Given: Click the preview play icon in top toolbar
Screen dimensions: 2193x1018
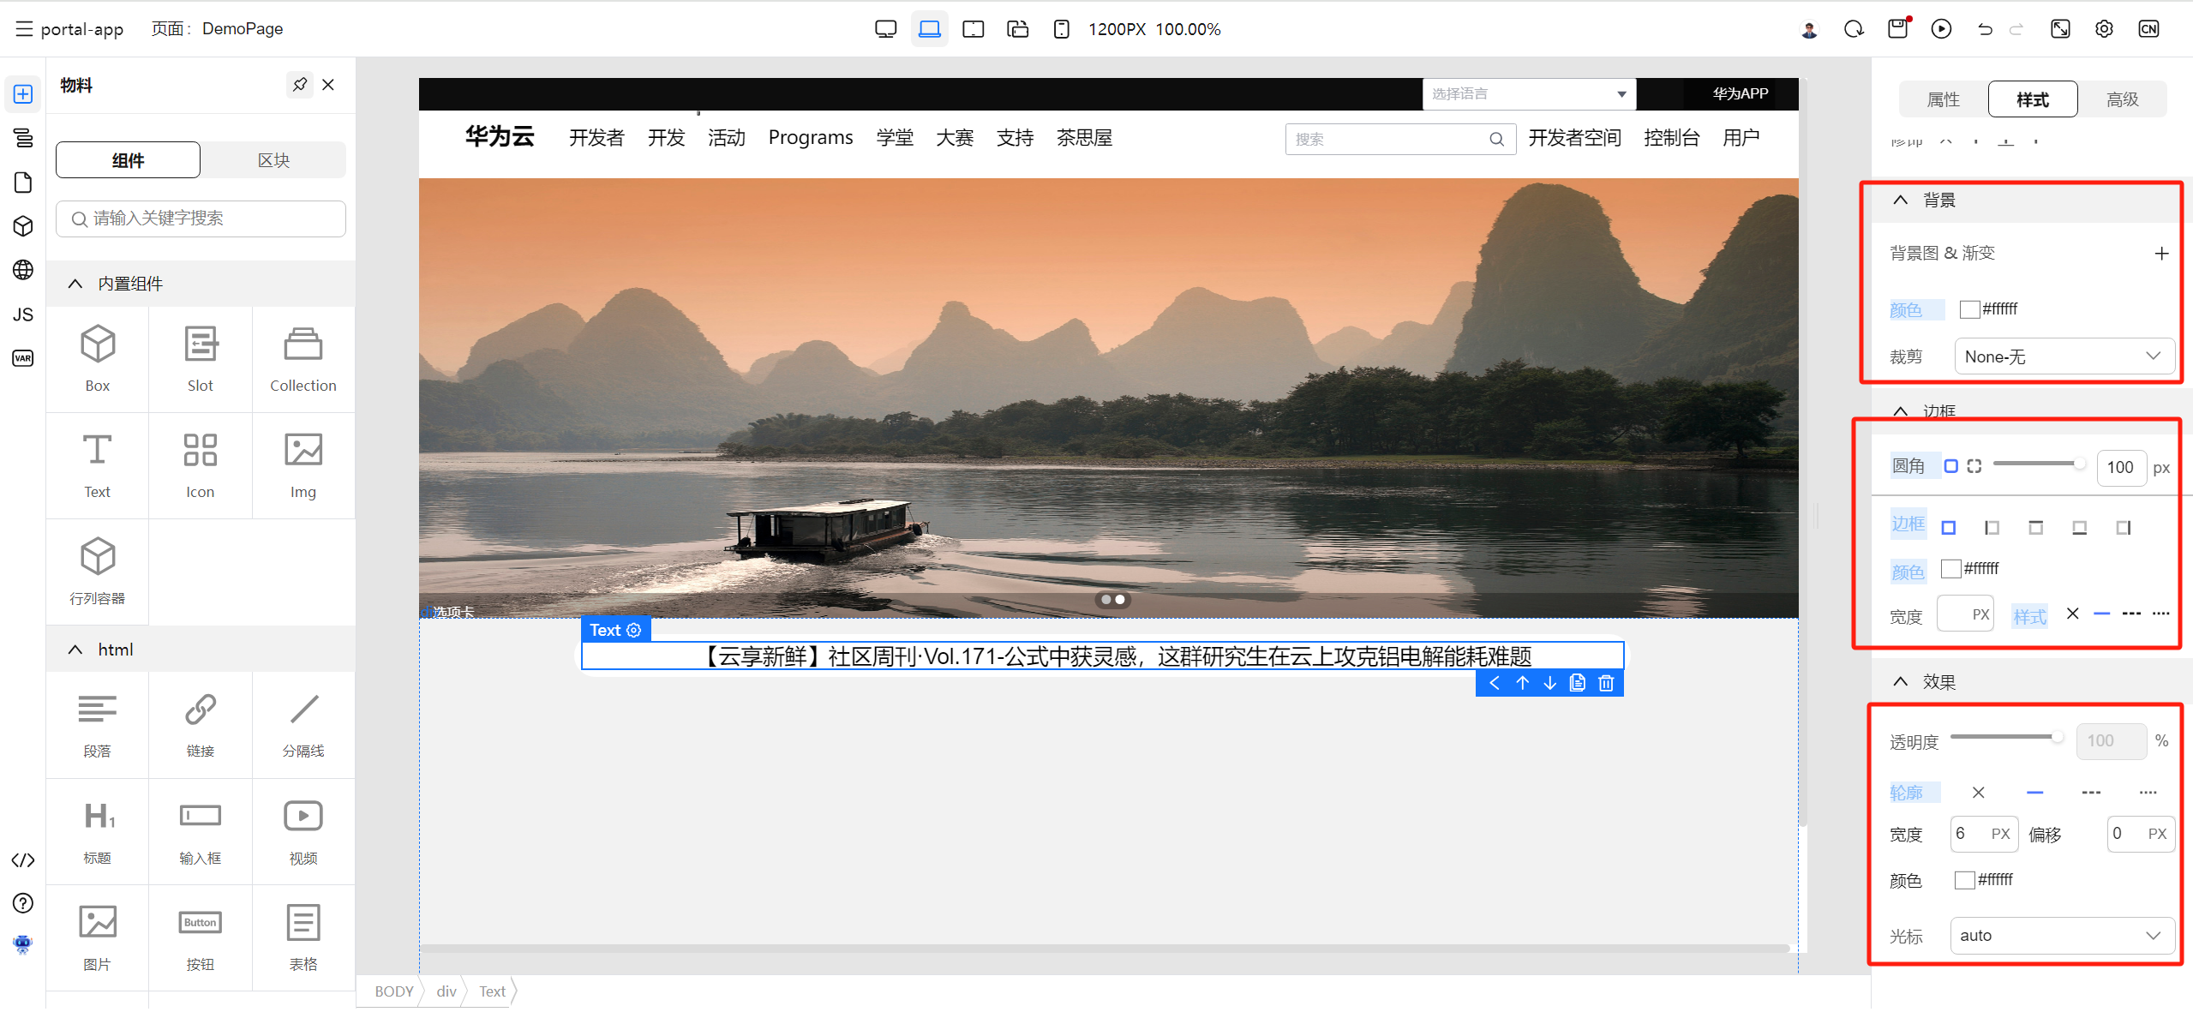Looking at the screenshot, I should pyautogui.click(x=1941, y=29).
